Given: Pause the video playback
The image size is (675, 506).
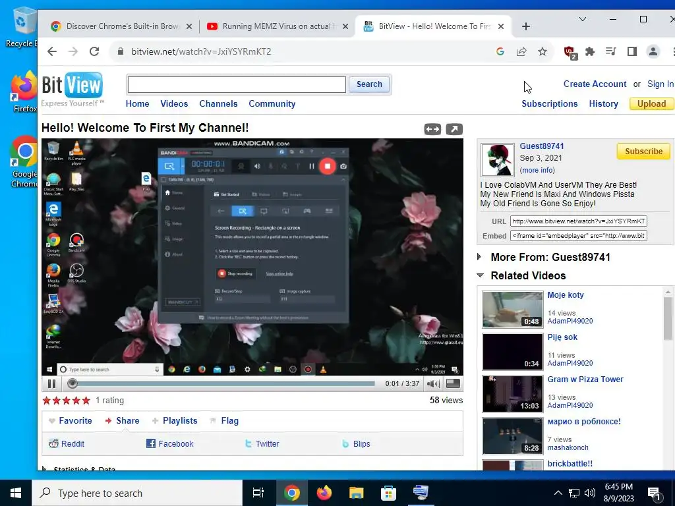Looking at the screenshot, I should click(x=51, y=383).
